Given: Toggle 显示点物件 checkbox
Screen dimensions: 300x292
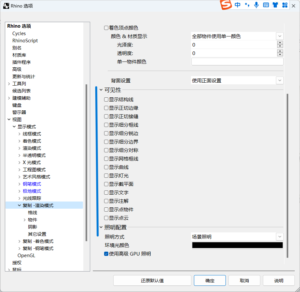Looking at the screenshot, I should click(x=106, y=209).
